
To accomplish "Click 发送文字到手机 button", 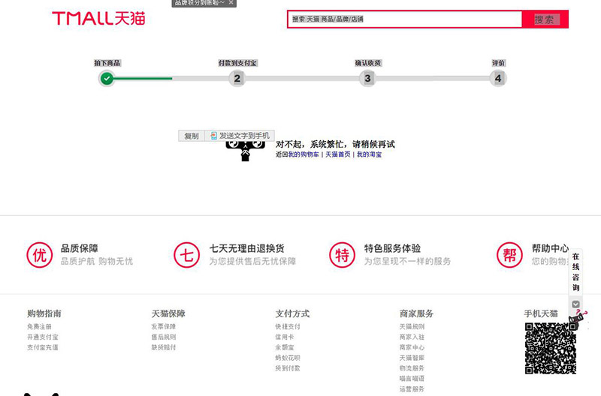I will (239, 136).
